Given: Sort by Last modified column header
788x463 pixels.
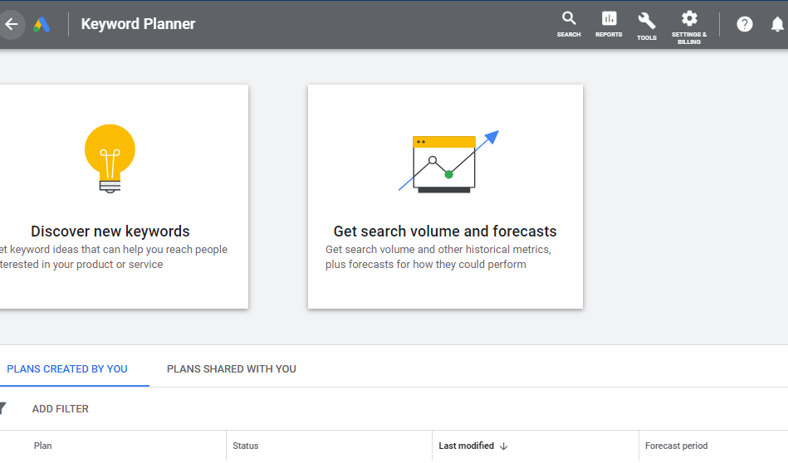Looking at the screenshot, I should click(467, 446).
